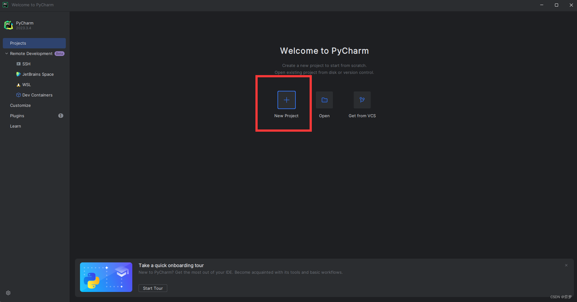This screenshot has height=302, width=577.
Task: Click the Get from VCS branch icon
Action: click(362, 100)
